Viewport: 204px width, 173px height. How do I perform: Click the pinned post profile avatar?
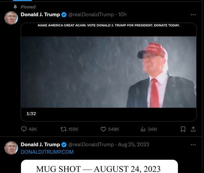tap(11, 18)
